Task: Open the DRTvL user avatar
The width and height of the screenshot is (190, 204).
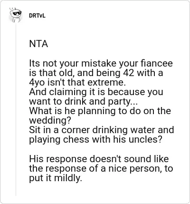Action: point(15,15)
